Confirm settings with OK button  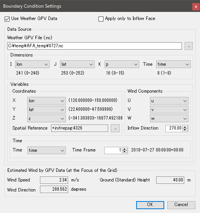tap(150, 205)
